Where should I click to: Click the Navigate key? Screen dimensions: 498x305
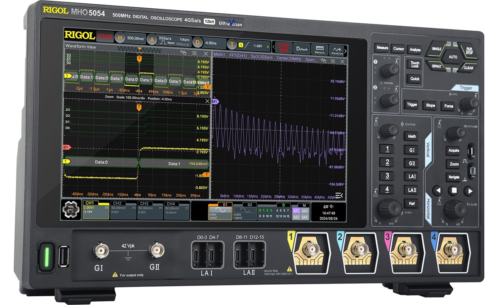pos(454,177)
